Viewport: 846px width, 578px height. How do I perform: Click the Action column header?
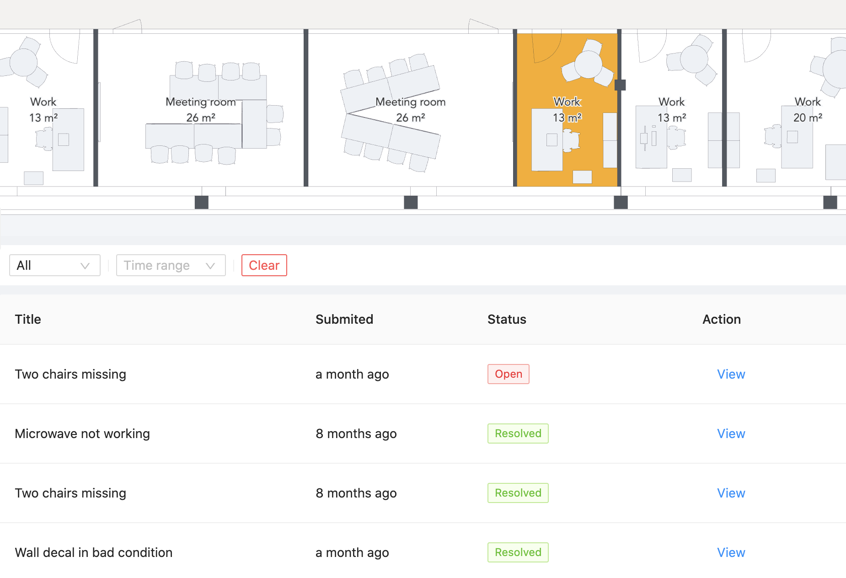coord(722,319)
